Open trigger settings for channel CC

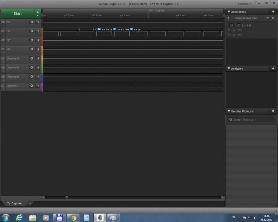pos(37,31)
